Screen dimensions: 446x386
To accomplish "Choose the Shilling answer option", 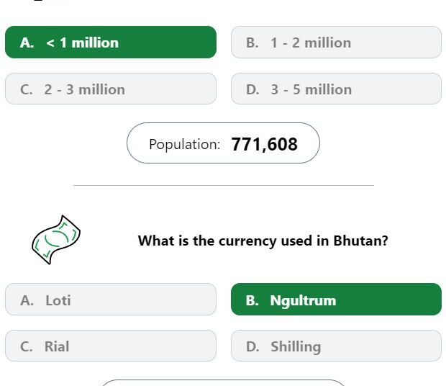I will 336,346.
